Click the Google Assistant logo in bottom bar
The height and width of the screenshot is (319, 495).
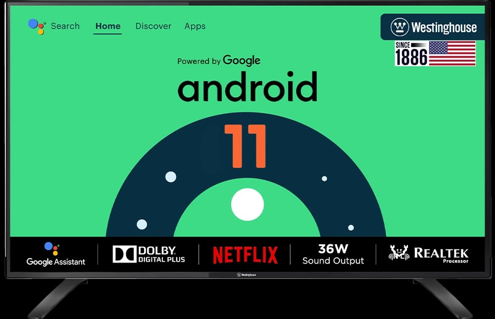click(55, 254)
